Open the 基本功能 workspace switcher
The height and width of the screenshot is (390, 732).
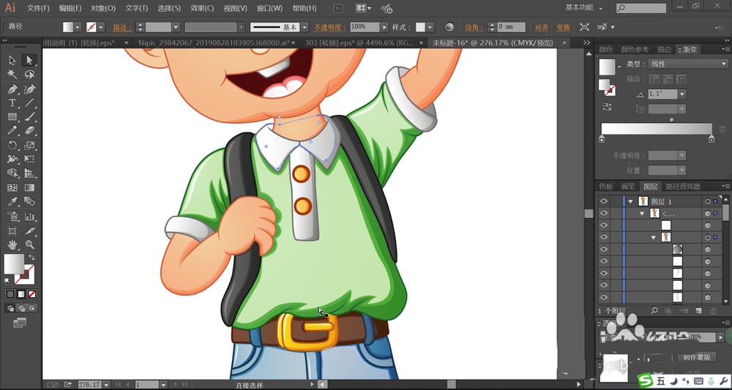tap(583, 7)
